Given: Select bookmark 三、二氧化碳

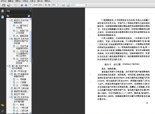Looking at the screenshot, I should coord(22,111).
